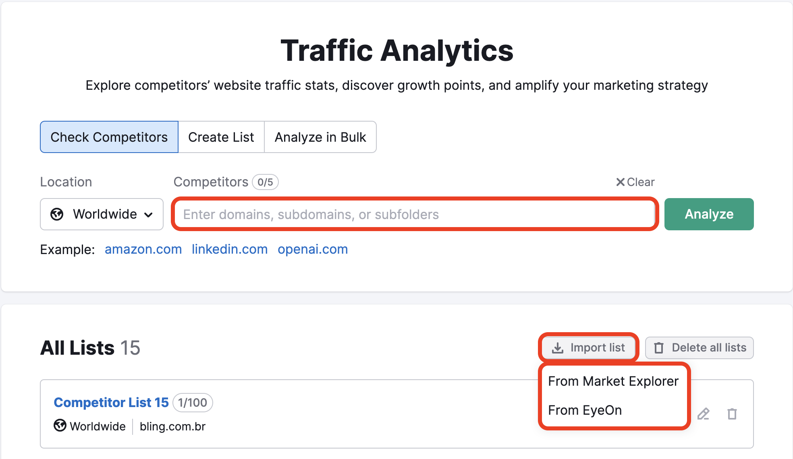Use linkedin.com example link

[230, 250]
